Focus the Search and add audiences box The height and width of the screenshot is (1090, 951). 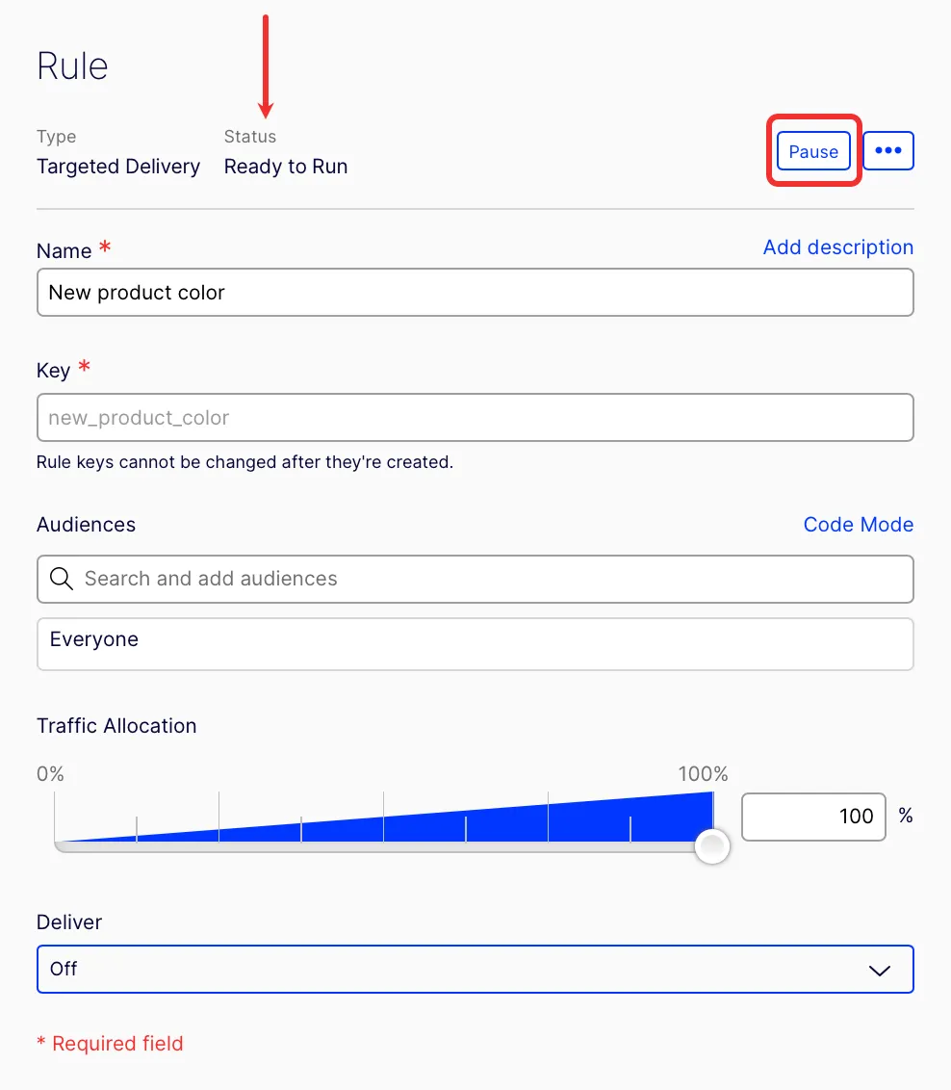475,579
